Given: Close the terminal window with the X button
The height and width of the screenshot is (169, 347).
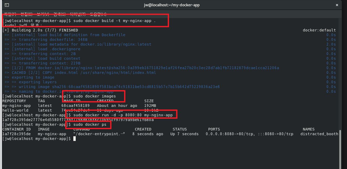Looking at the screenshot, I should click(337, 5).
